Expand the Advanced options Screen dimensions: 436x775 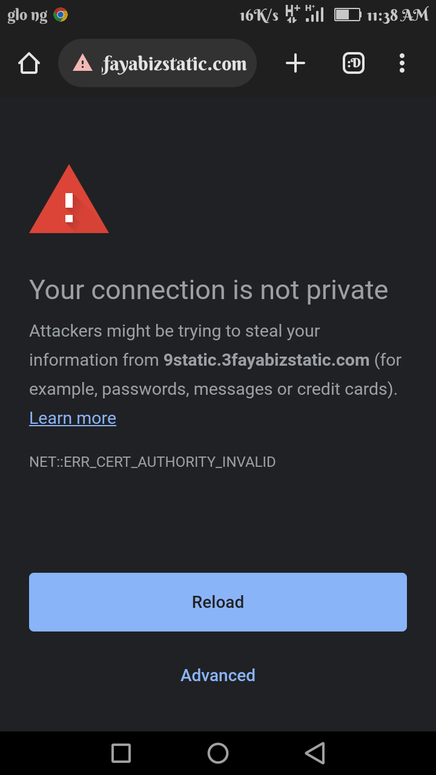pos(218,675)
